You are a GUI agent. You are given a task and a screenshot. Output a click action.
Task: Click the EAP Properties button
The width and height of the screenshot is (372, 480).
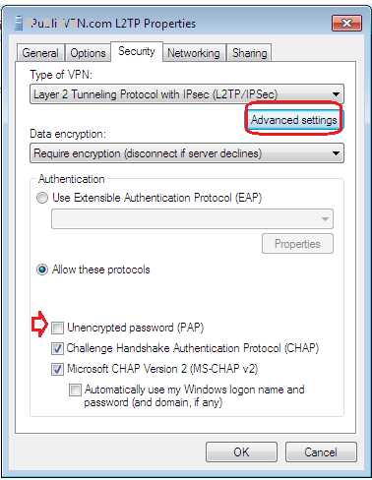click(297, 244)
